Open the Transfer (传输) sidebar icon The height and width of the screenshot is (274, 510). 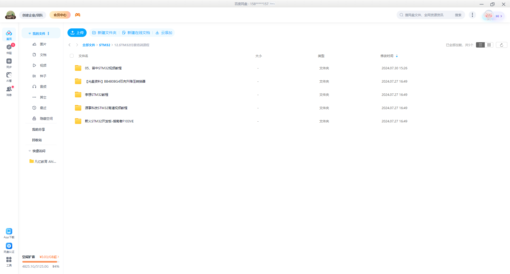click(x=9, y=49)
